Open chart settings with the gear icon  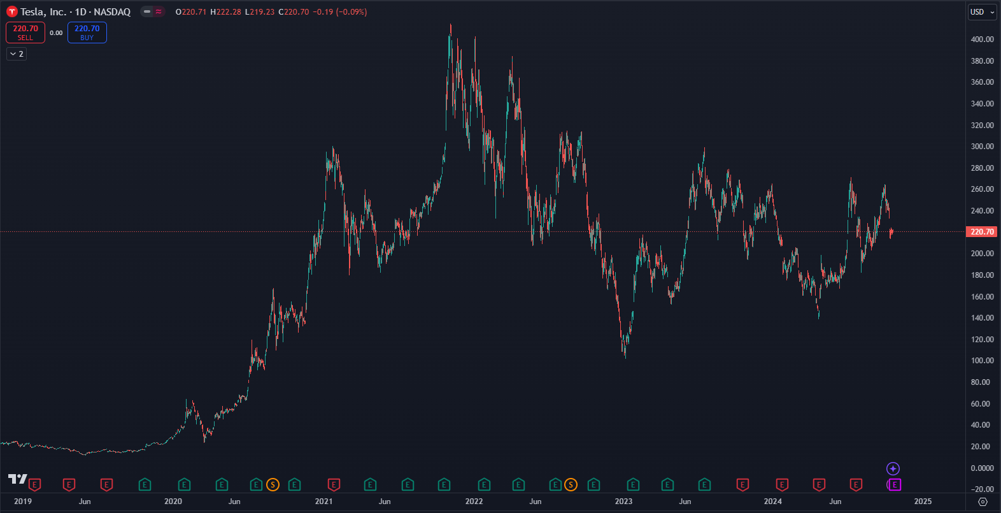983,502
